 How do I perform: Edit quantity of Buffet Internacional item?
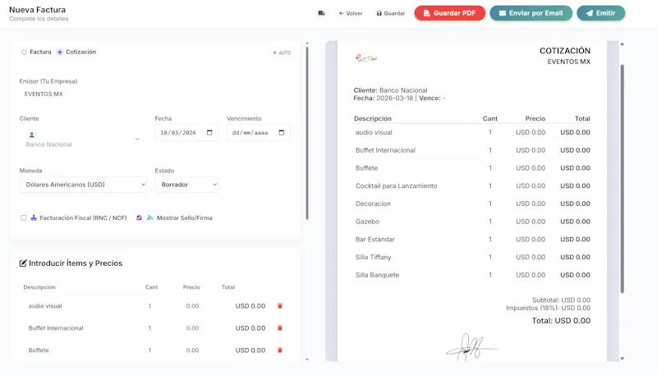tap(149, 328)
